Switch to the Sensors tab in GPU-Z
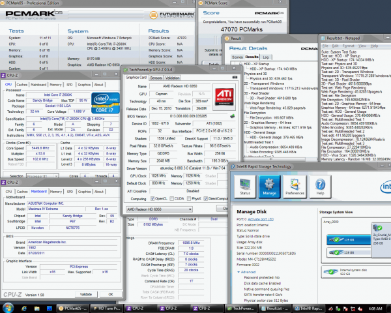This screenshot has height=313, width=391. (x=156, y=78)
